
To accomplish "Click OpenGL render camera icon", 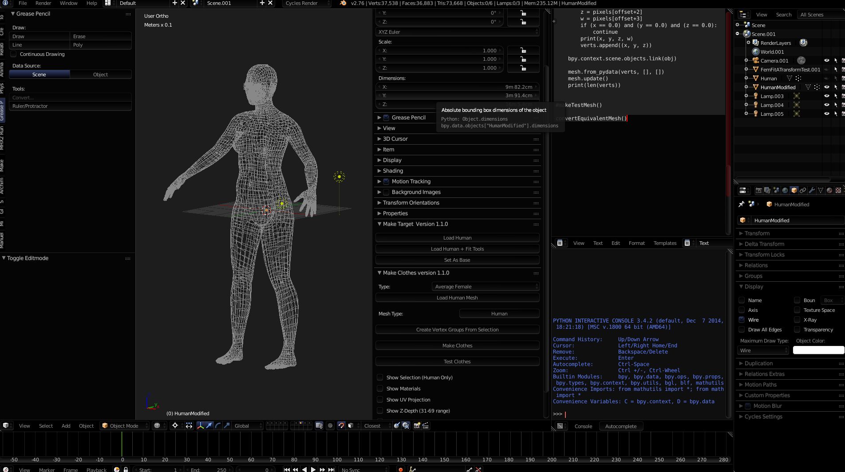I will (417, 425).
